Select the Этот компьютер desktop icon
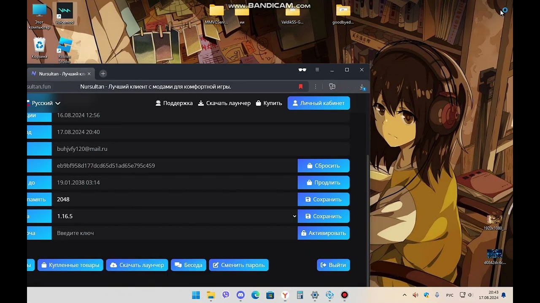The image size is (540, 303). point(39,16)
